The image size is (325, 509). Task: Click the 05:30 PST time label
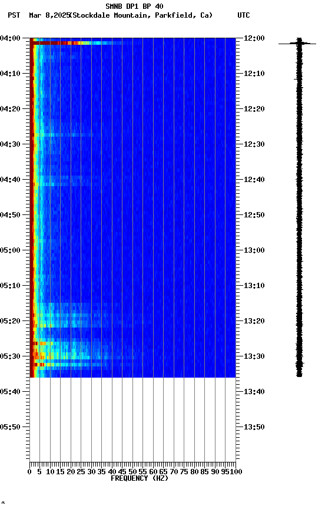tap(10, 356)
